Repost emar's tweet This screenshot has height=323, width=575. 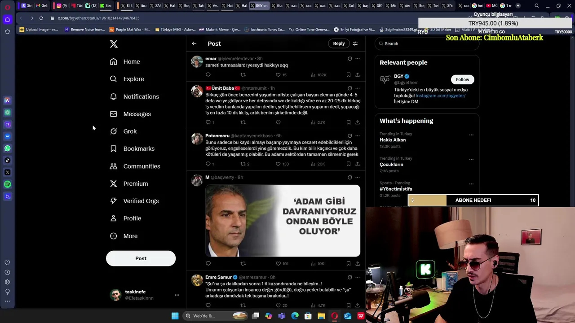(243, 75)
